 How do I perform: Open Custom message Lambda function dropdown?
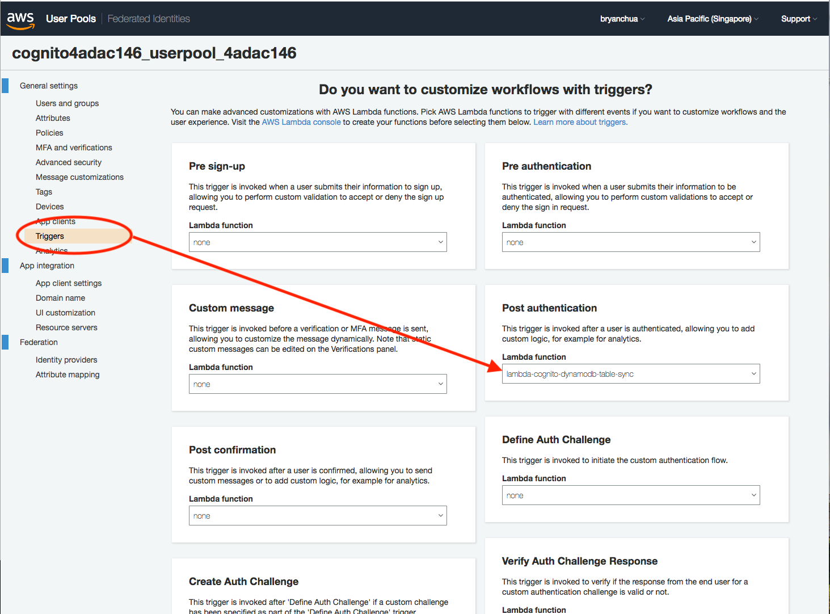pos(318,384)
